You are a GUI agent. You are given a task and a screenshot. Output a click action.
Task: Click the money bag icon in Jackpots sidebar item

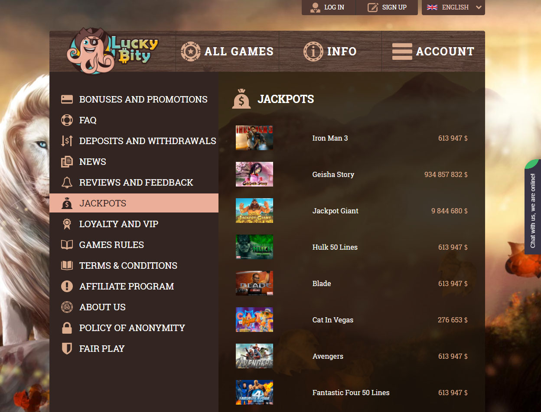click(67, 203)
